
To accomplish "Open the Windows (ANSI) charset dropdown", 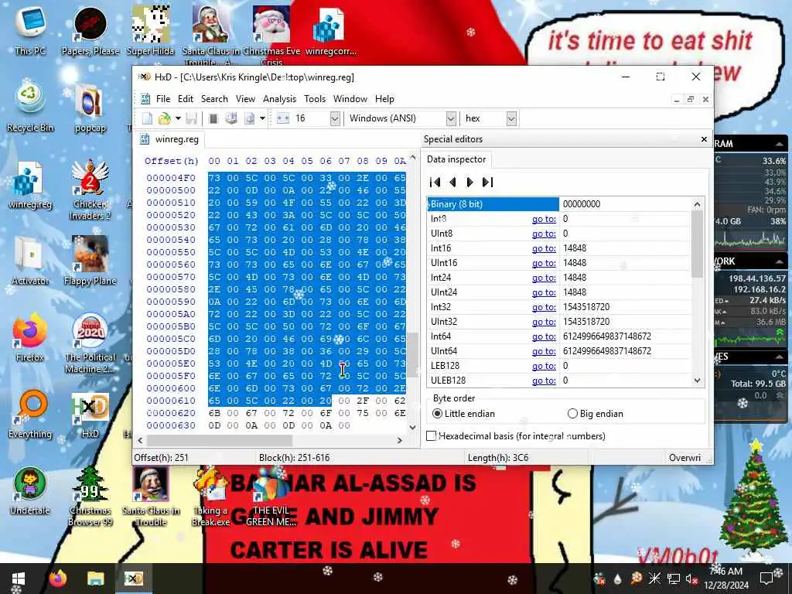I will [x=451, y=118].
